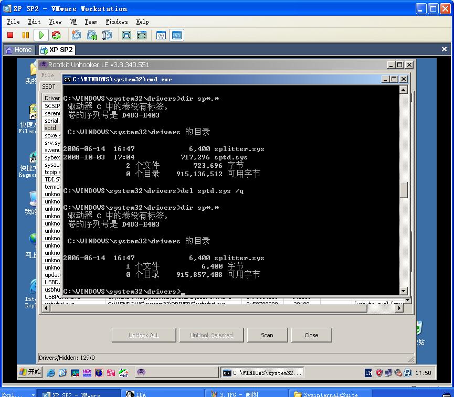Viewport: 454px width, 397px height.
Task: Click the VMware Tools tray icon
Action: click(408, 373)
